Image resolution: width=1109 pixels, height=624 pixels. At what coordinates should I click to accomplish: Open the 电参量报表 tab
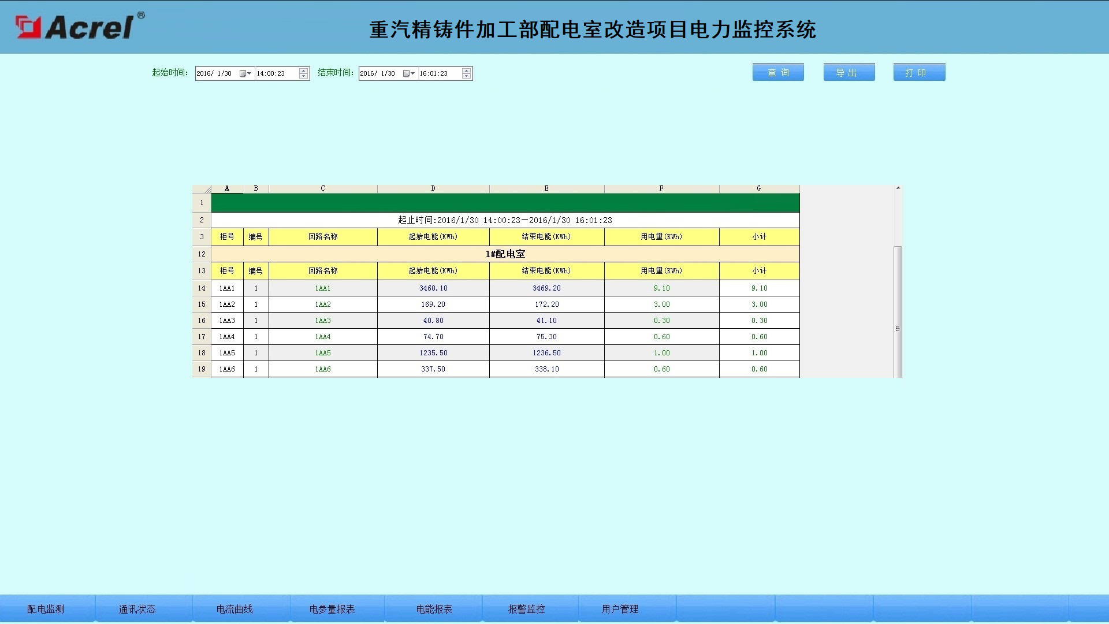point(332,609)
